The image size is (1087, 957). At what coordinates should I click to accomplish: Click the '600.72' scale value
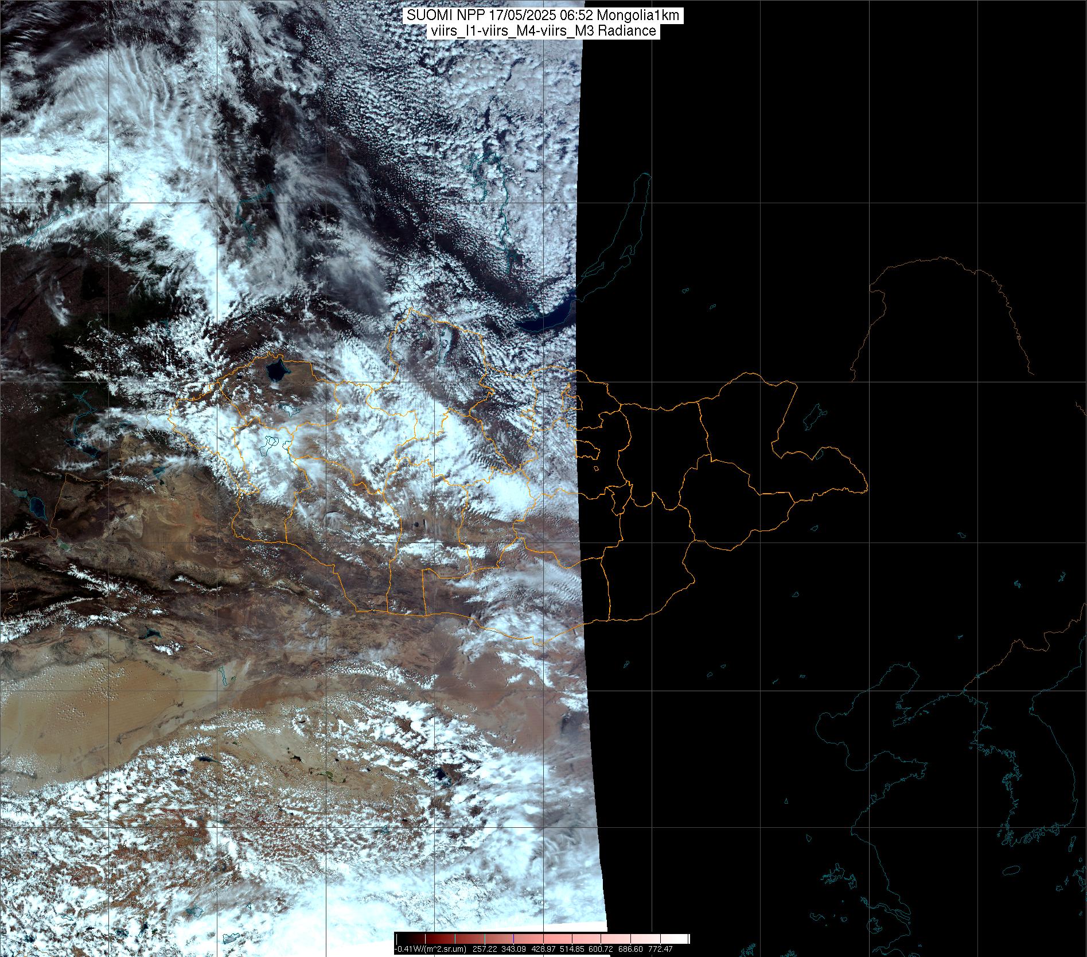(x=601, y=950)
